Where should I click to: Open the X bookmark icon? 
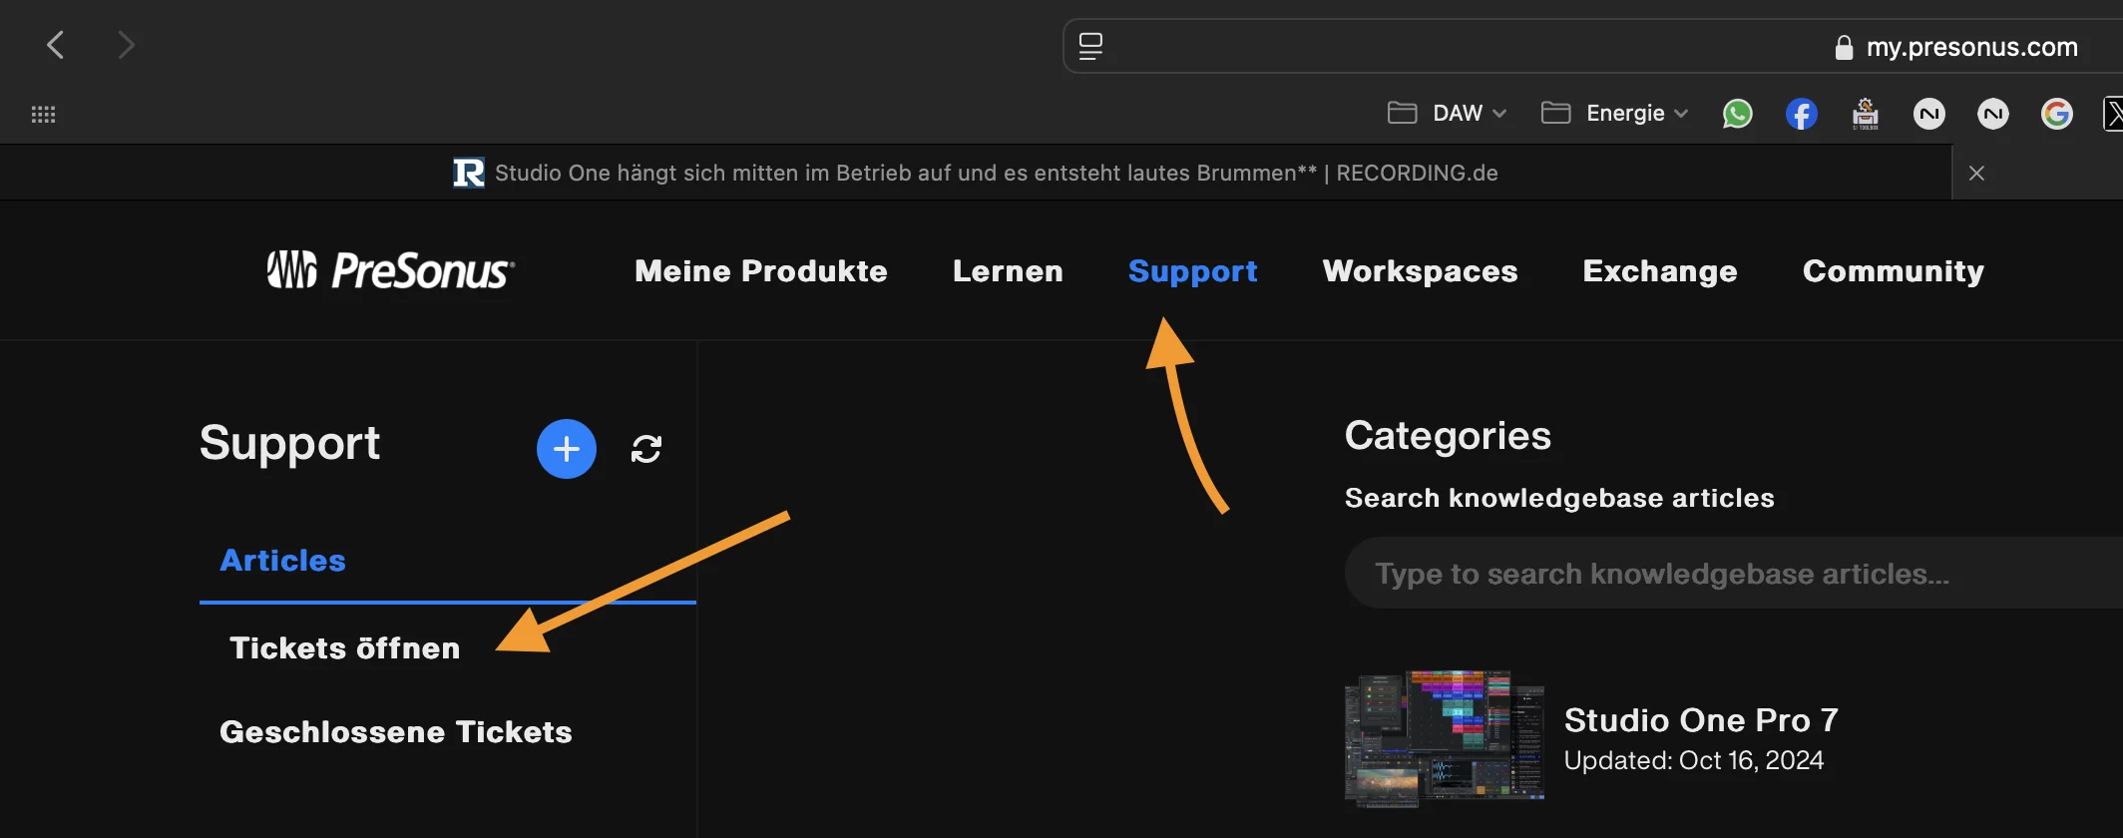click(2113, 114)
